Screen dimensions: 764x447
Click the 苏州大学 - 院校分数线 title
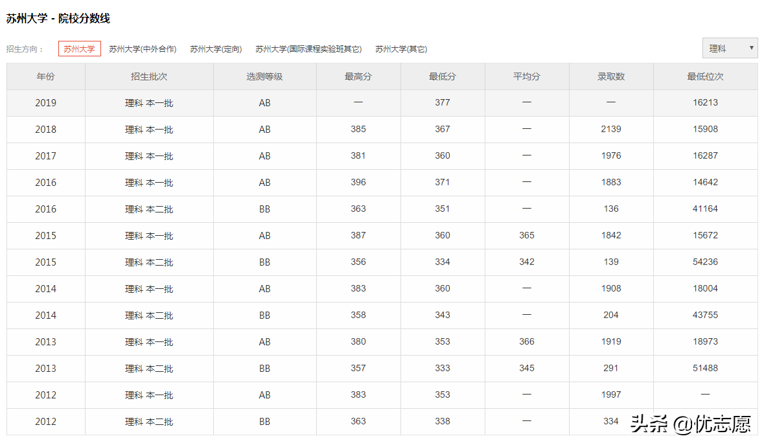pyautogui.click(x=58, y=19)
